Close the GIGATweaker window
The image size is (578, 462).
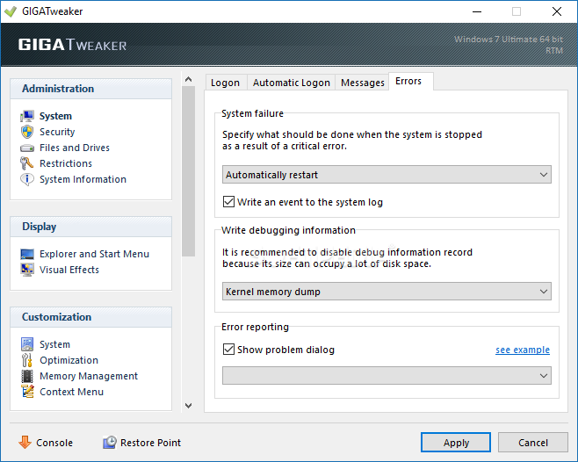[557, 11]
